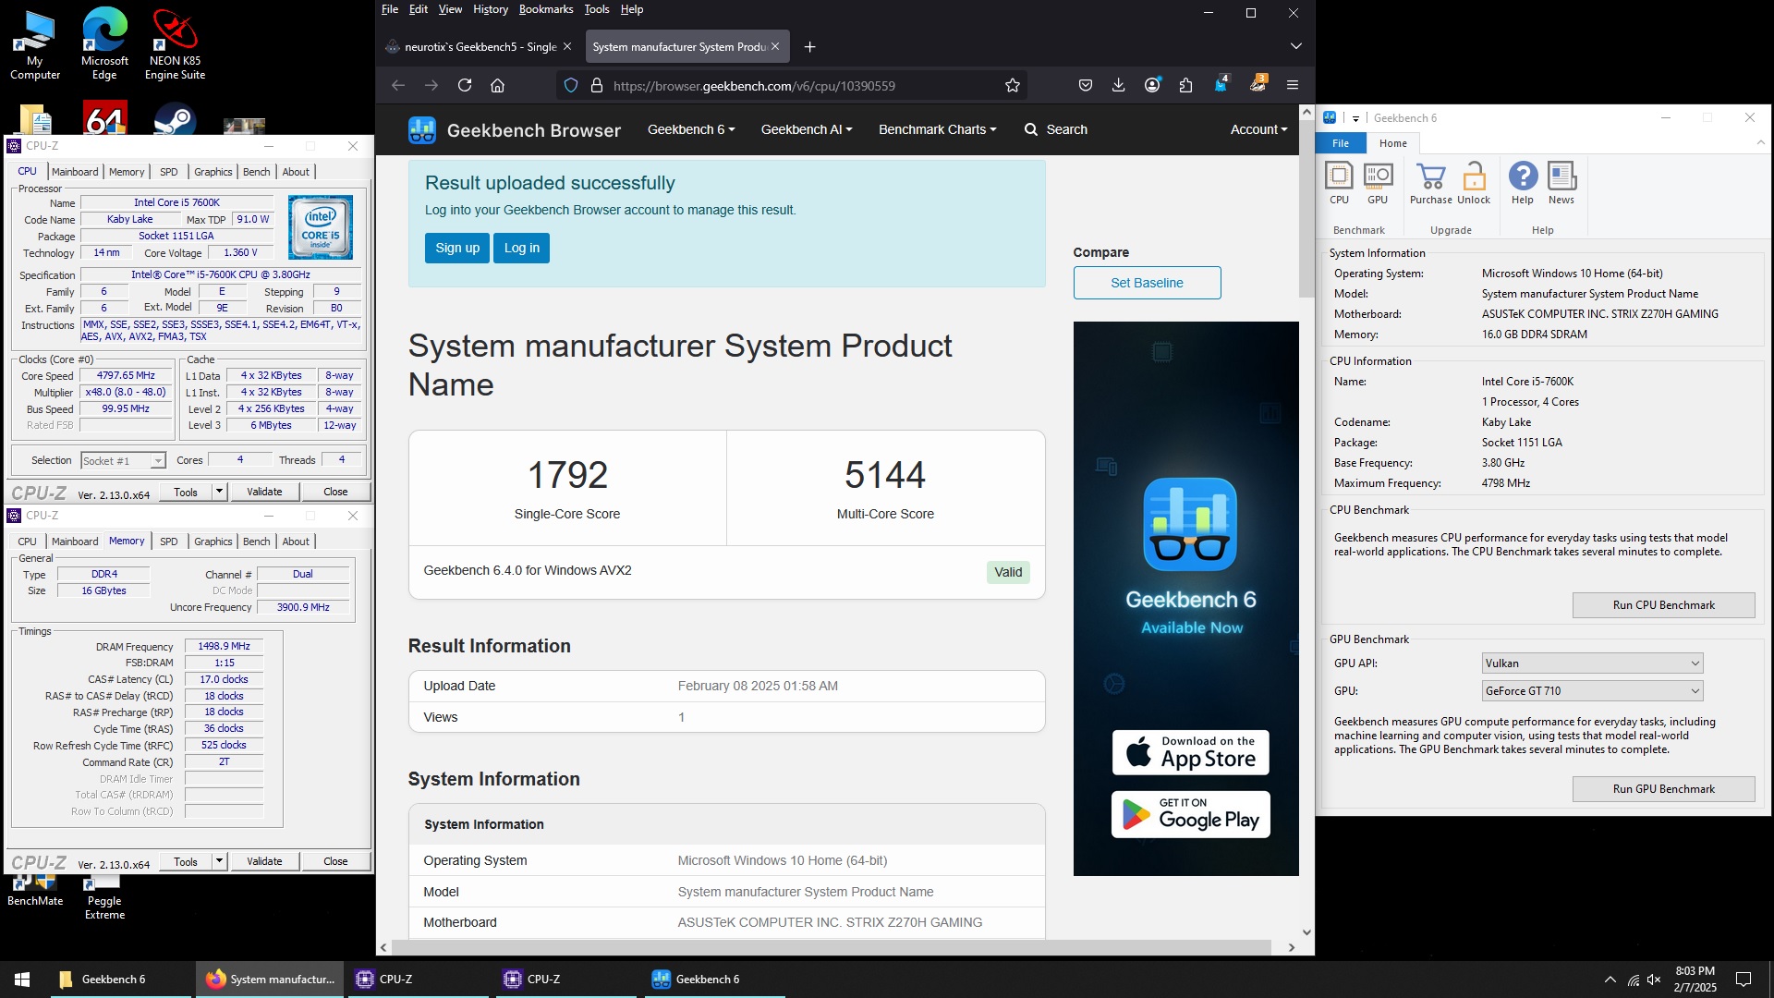The image size is (1774, 998).
Task: Expand Benchmark Charts dropdown
Action: click(x=938, y=129)
